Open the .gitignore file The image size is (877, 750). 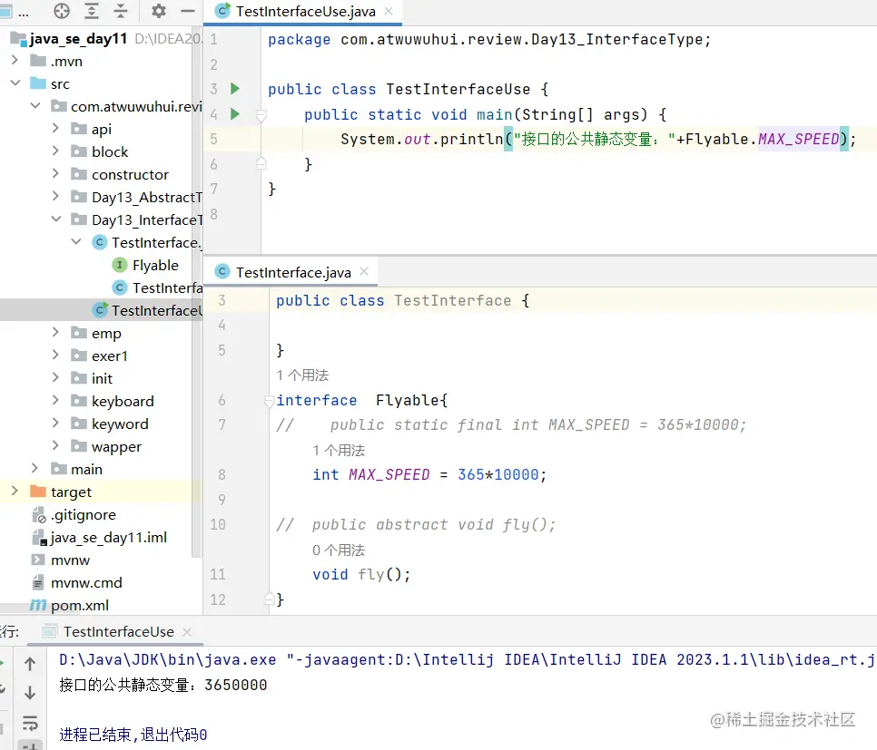tap(74, 515)
